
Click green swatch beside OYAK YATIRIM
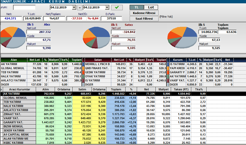coord(83,76)
